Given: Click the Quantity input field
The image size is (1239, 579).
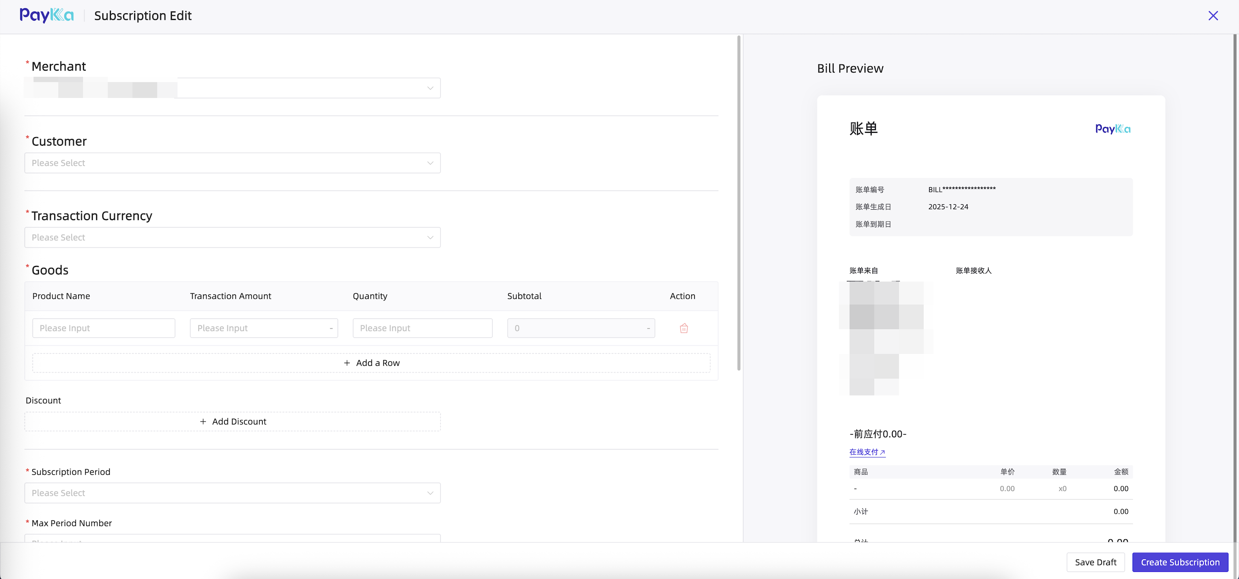Looking at the screenshot, I should point(422,328).
